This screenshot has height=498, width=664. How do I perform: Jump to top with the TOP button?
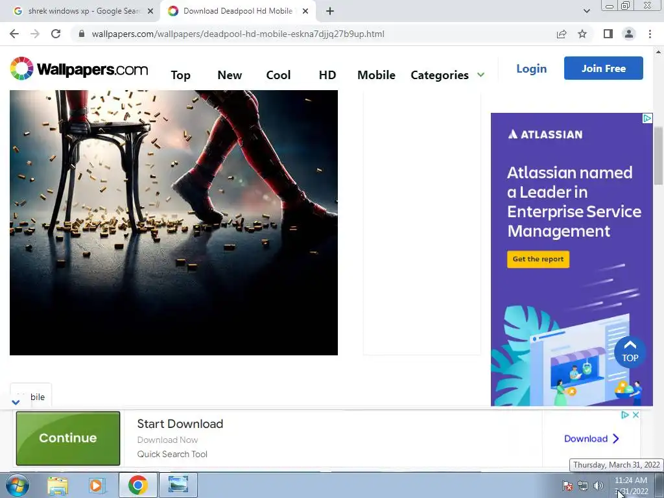(x=630, y=352)
